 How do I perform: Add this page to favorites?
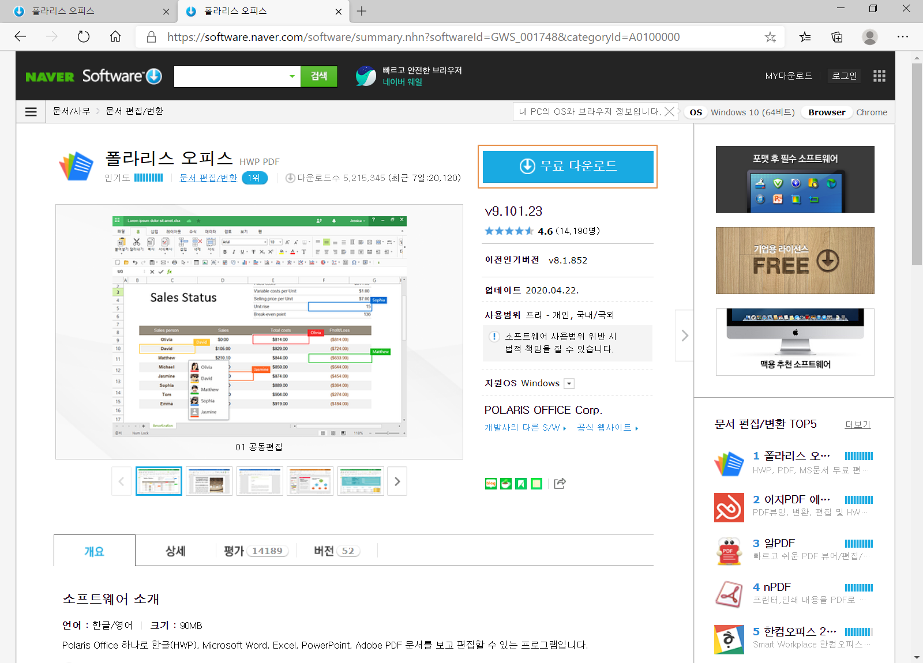(770, 37)
